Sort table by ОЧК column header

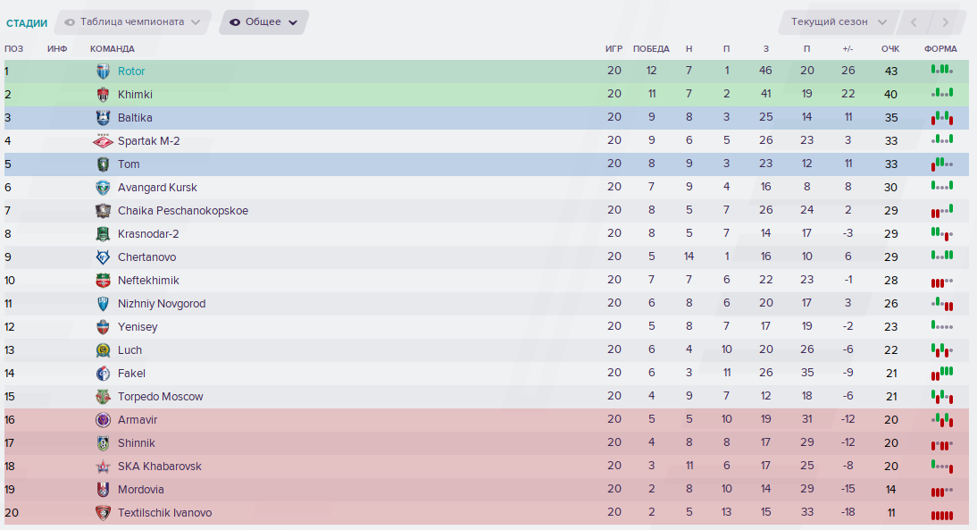coord(889,49)
